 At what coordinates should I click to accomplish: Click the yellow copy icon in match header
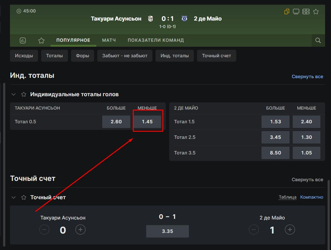click(287, 12)
